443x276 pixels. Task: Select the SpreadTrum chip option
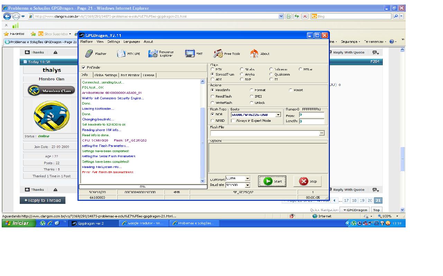coord(212,74)
